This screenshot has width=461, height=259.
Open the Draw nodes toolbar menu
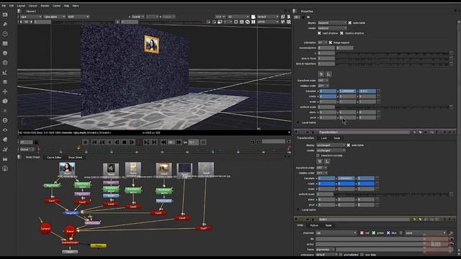pos(5,24)
